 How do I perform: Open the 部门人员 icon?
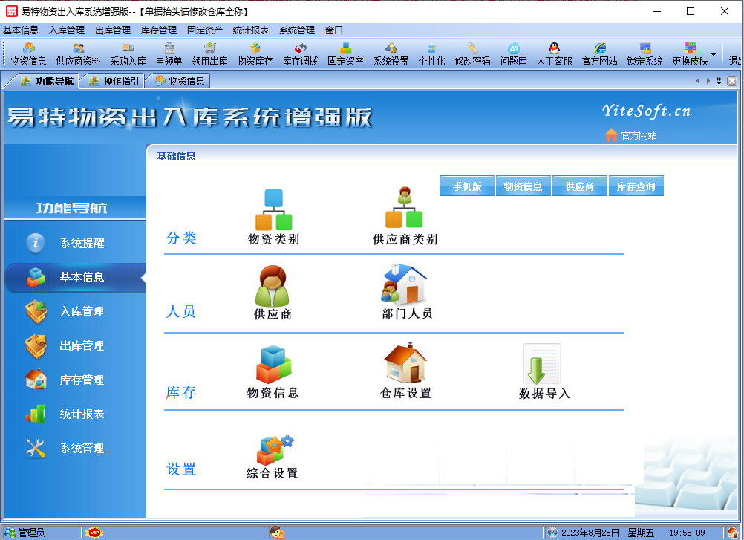[x=407, y=291]
